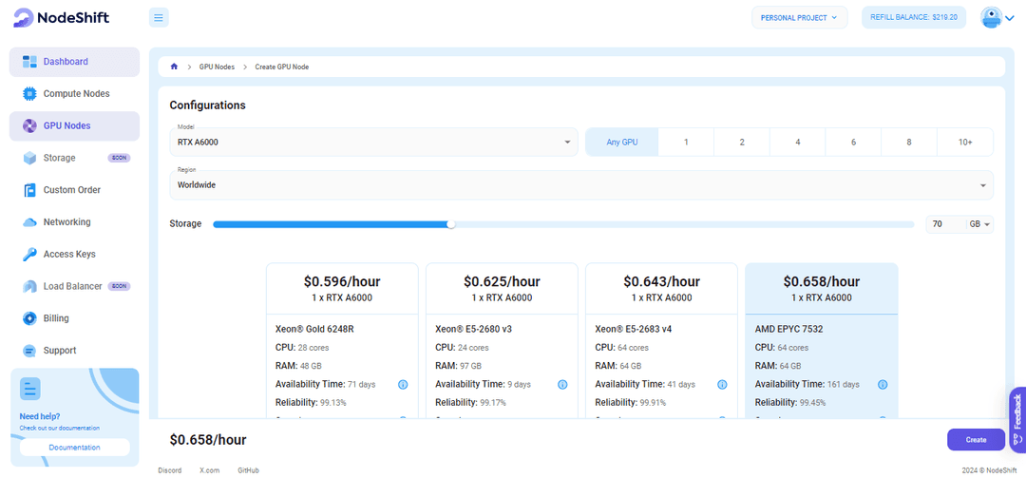Click the Networking cloud icon

[29, 222]
